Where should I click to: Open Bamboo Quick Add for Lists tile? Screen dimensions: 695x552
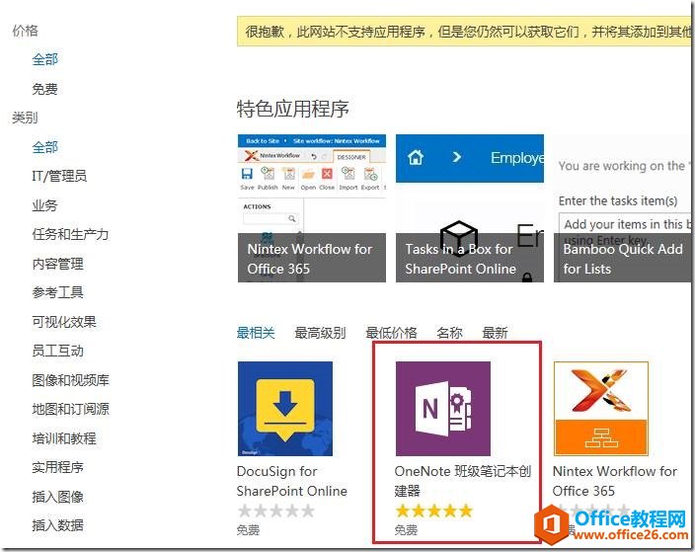tap(623, 208)
